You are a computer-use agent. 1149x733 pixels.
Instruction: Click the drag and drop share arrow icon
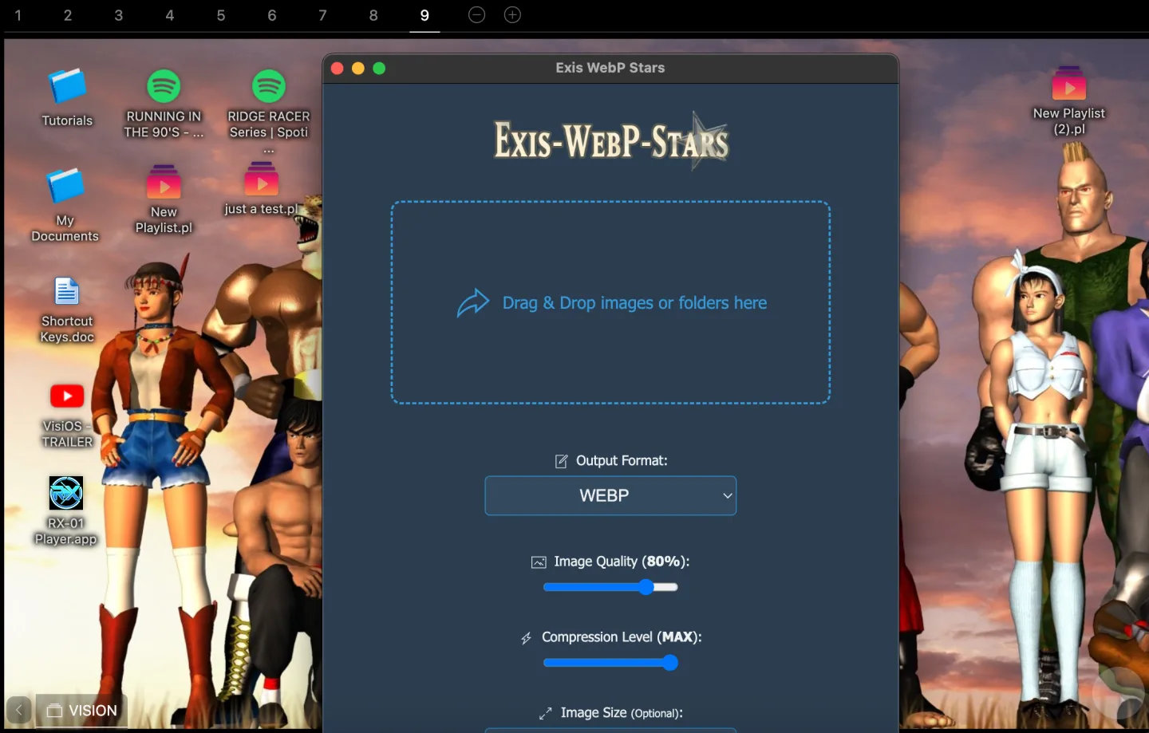point(472,303)
